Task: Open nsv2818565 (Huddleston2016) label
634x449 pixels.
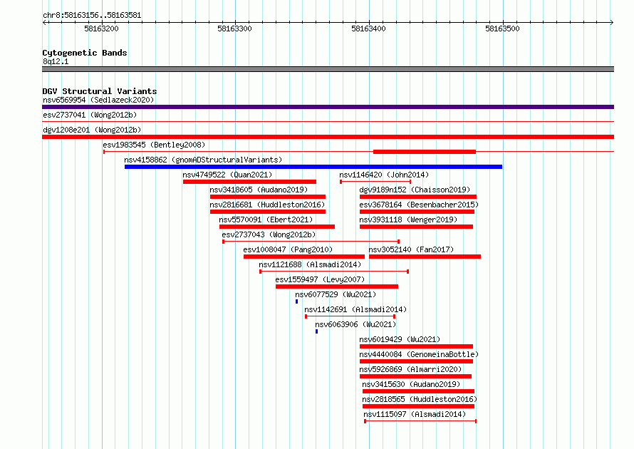Action: 420,399
